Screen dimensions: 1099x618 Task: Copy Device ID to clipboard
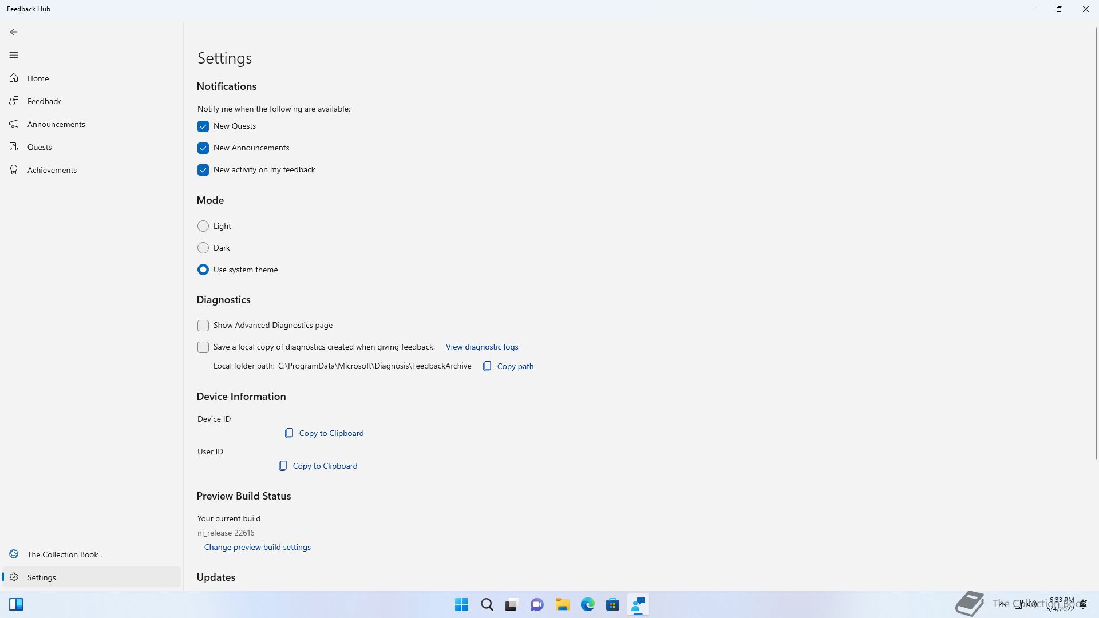pyautogui.click(x=325, y=433)
